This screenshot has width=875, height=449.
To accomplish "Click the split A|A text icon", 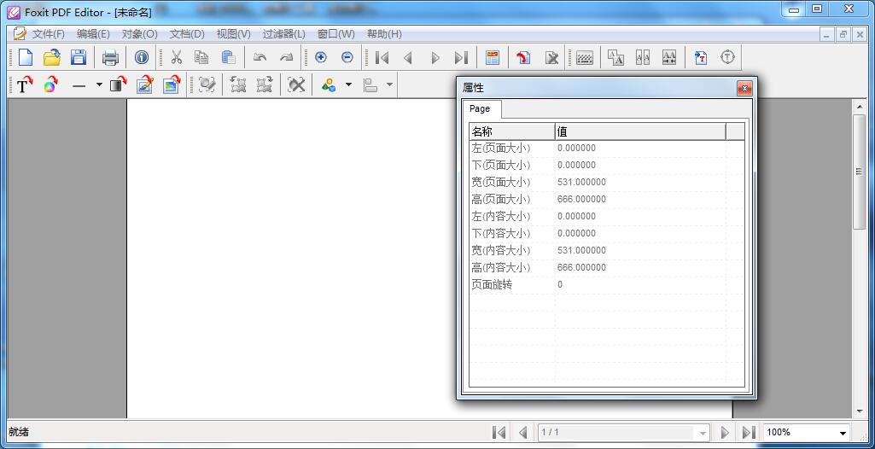I will pos(643,57).
